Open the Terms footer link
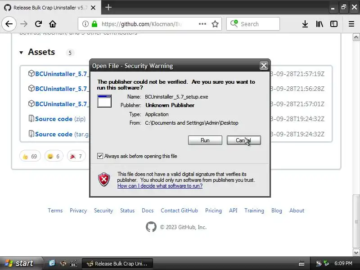Image resolution: width=360 pixels, height=270 pixels. [x=55, y=211]
